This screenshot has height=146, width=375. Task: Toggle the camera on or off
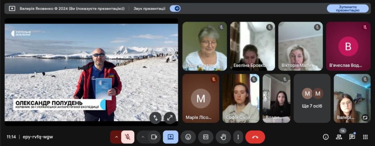(154, 137)
